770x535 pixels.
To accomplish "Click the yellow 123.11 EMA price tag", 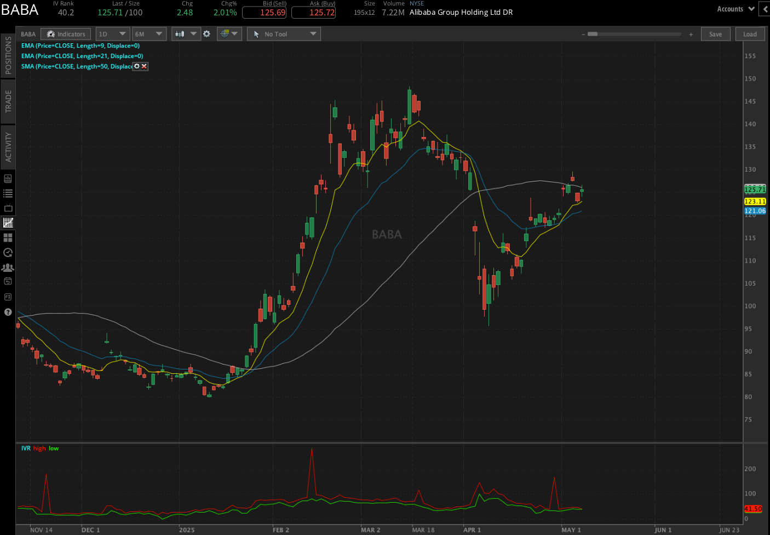I will tap(755, 201).
